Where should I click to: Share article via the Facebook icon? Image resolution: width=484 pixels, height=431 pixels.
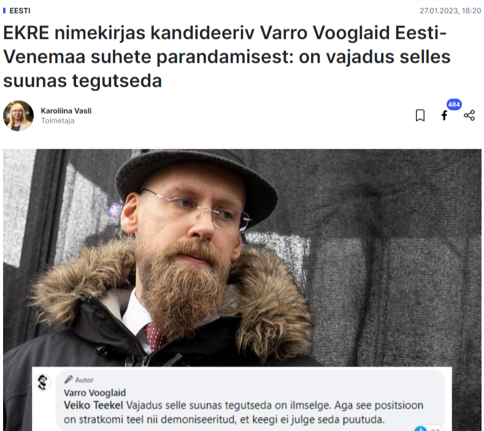pyautogui.click(x=444, y=115)
